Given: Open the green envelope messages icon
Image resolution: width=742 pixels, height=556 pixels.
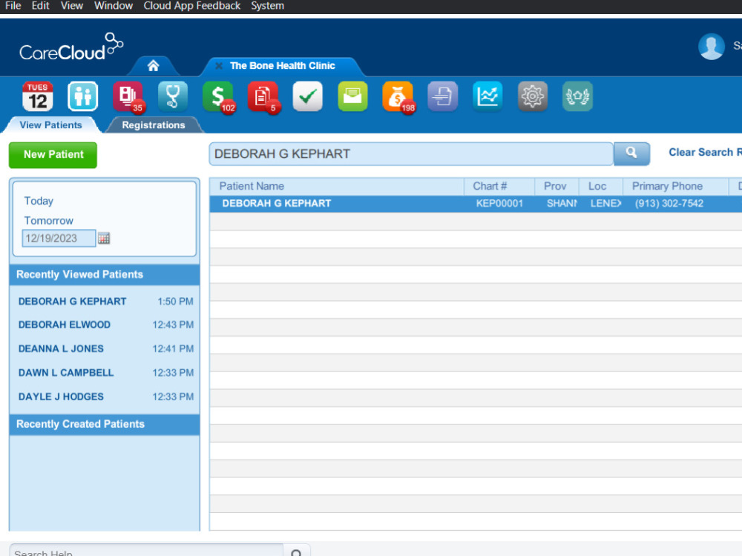Looking at the screenshot, I should click(352, 96).
